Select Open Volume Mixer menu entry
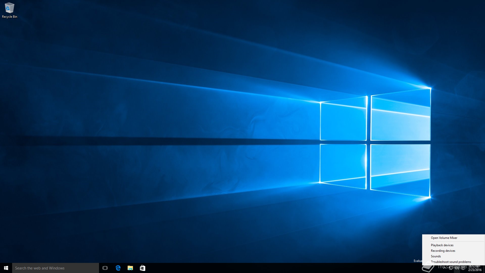The width and height of the screenshot is (485, 273). coord(444,238)
